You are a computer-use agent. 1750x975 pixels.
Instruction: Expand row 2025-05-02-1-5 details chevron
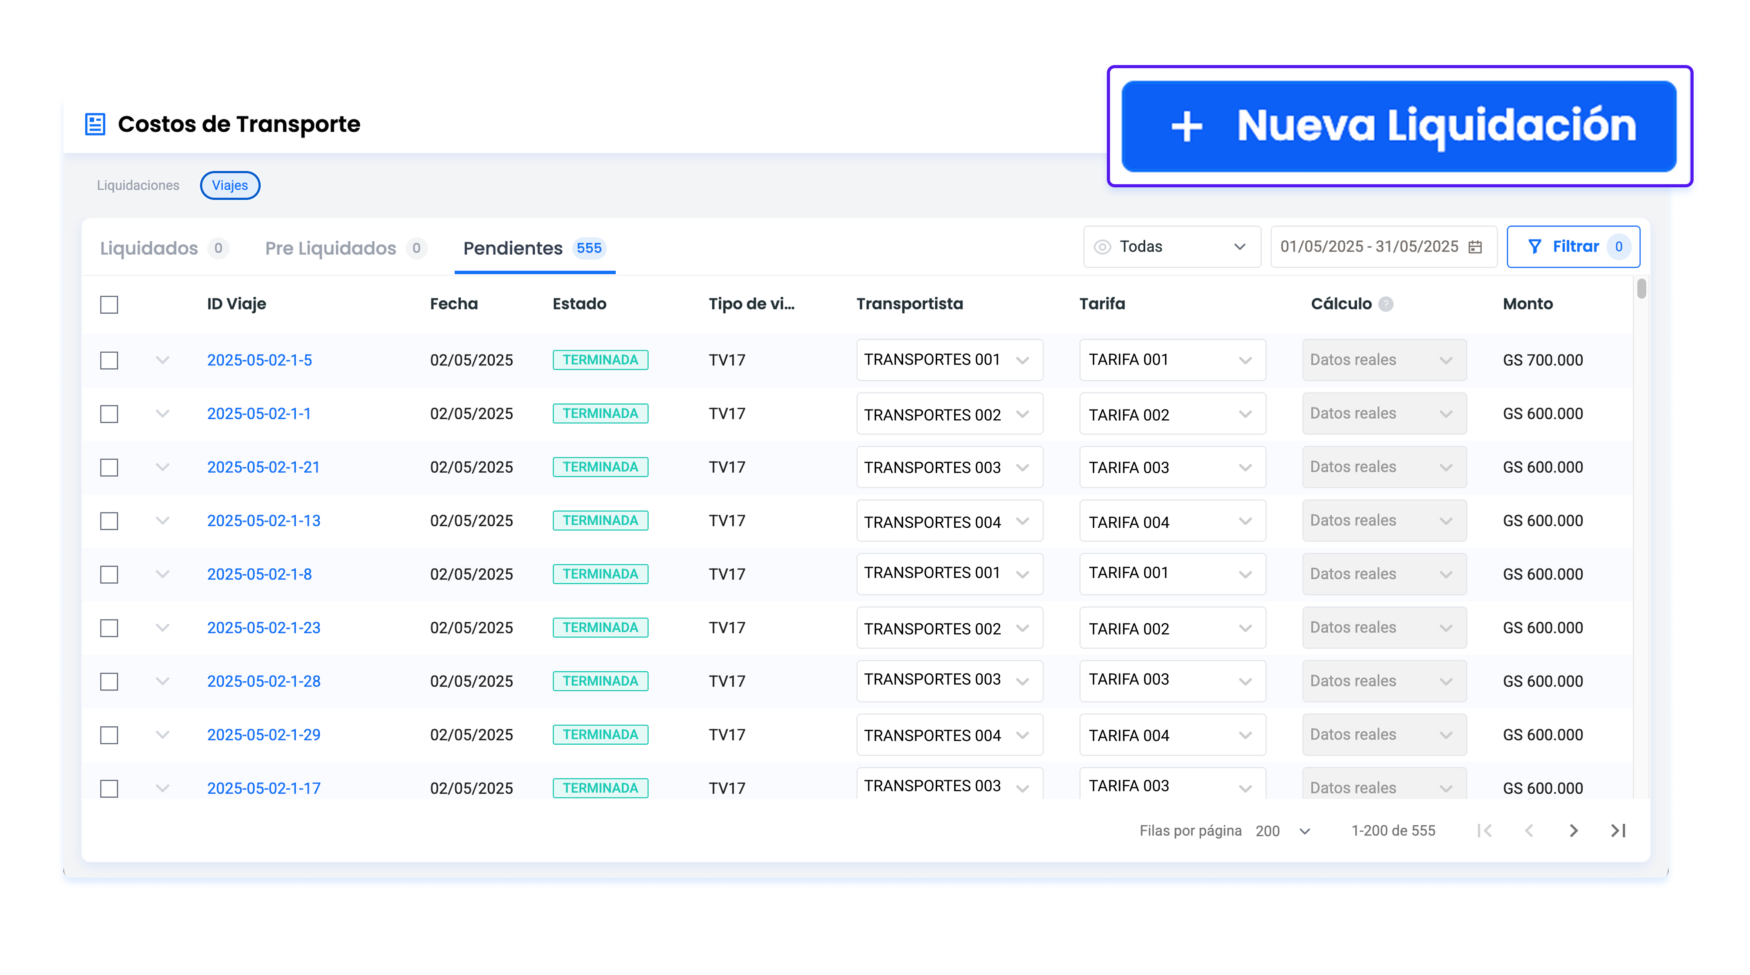click(163, 360)
